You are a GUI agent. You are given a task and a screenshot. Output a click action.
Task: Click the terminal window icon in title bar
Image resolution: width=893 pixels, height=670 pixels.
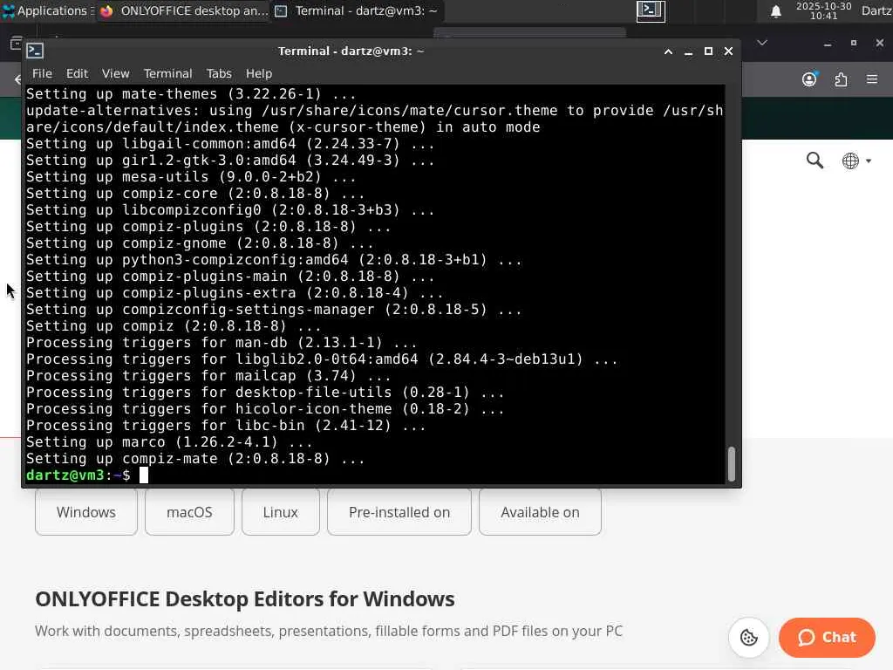tap(35, 51)
